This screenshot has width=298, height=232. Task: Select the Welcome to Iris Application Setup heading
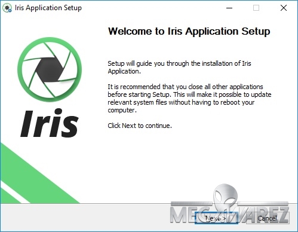tap(189, 31)
